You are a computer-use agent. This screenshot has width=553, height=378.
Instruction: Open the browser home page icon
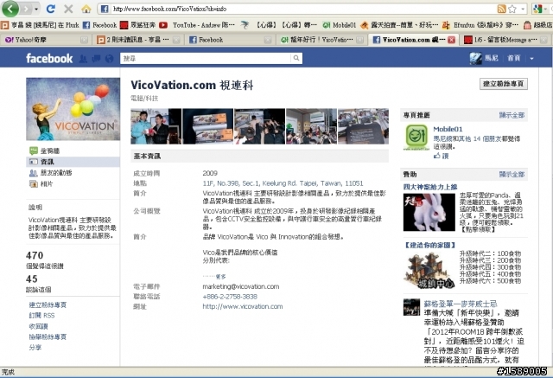pyautogui.click(x=86, y=9)
